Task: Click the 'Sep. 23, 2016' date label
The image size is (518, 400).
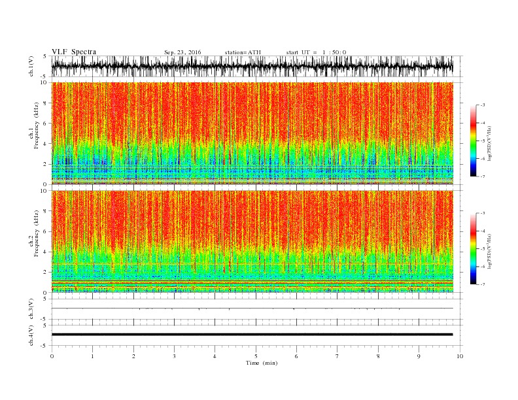Action: click(x=182, y=52)
